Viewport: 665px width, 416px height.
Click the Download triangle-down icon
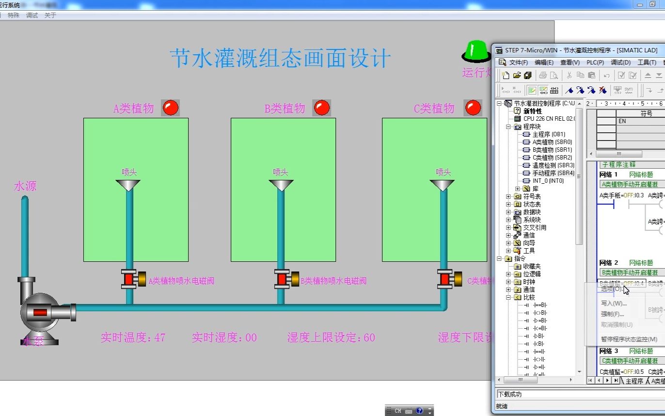click(x=659, y=75)
